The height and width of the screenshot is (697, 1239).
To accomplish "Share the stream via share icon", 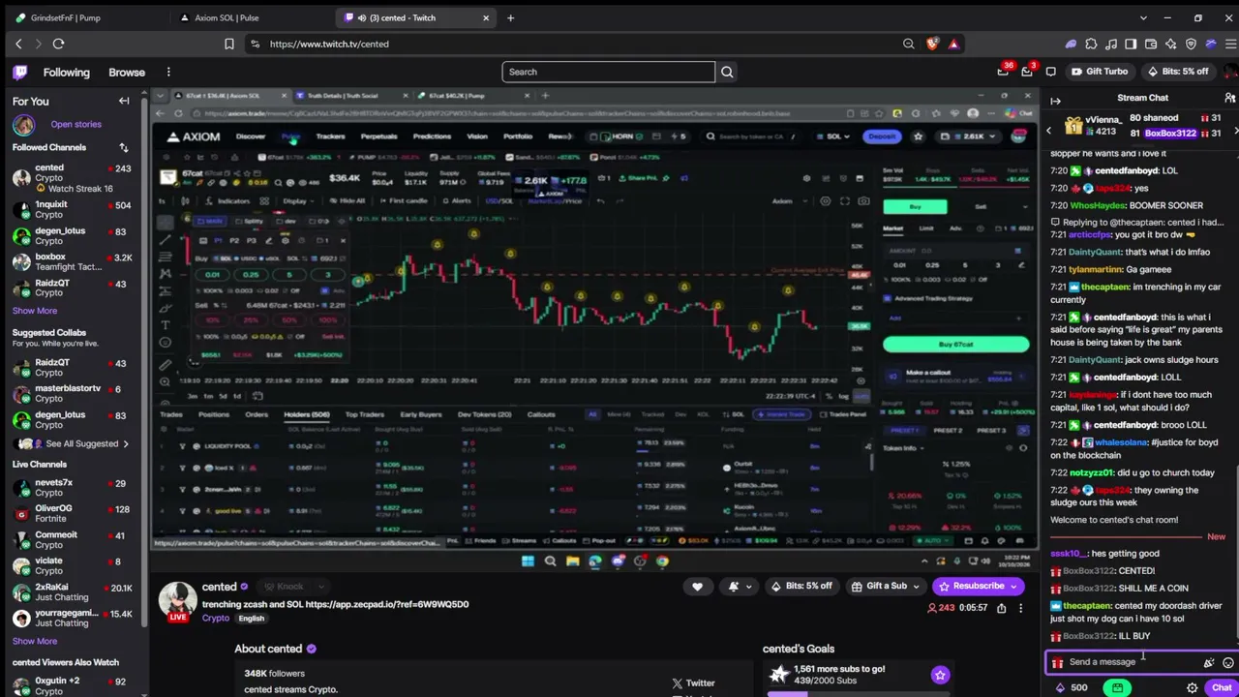I will pyautogui.click(x=1001, y=608).
